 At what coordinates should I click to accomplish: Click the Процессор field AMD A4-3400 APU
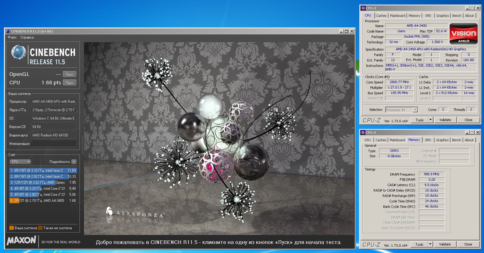[x=54, y=102]
